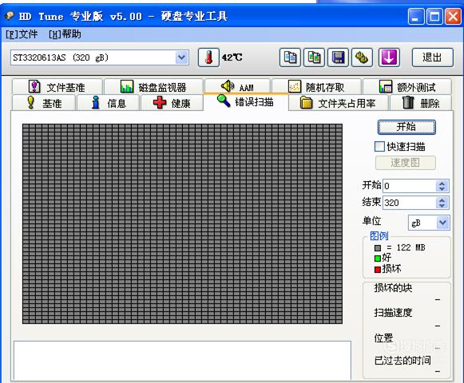
Task: Copy info to clipboard icon
Action: click(x=290, y=57)
